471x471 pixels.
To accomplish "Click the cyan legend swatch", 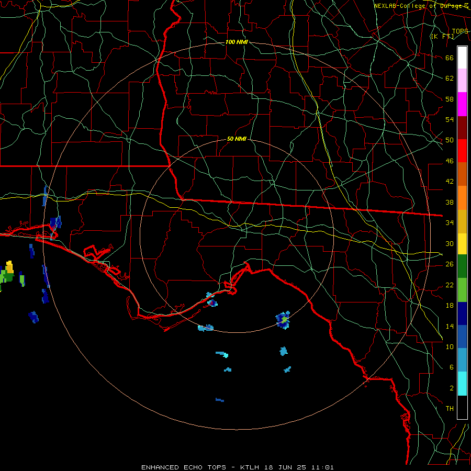I will point(462,384).
